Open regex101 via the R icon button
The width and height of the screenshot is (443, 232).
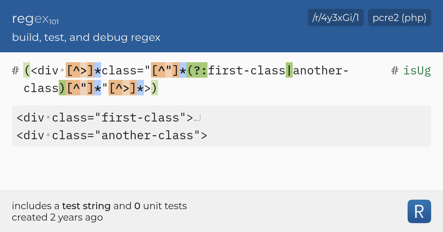click(x=419, y=211)
